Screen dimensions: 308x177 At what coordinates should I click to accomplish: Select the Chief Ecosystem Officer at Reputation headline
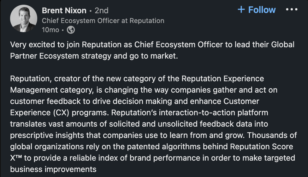click(x=103, y=20)
